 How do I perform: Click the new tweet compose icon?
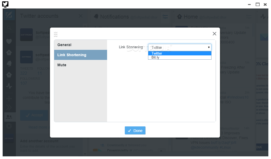[x=9, y=15]
